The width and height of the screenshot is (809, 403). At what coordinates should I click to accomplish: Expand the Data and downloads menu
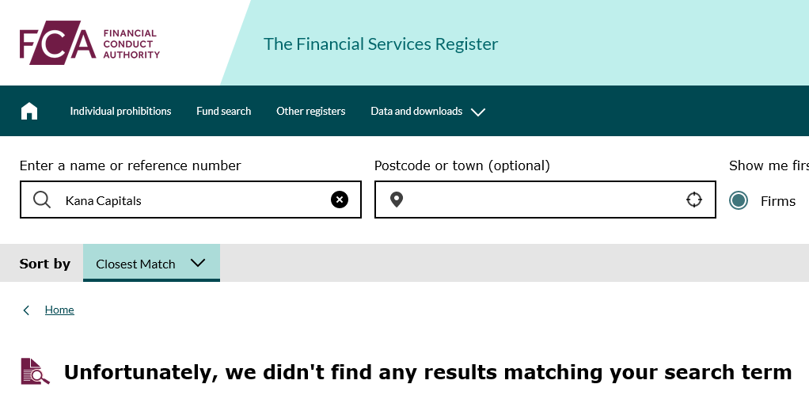[416, 112]
